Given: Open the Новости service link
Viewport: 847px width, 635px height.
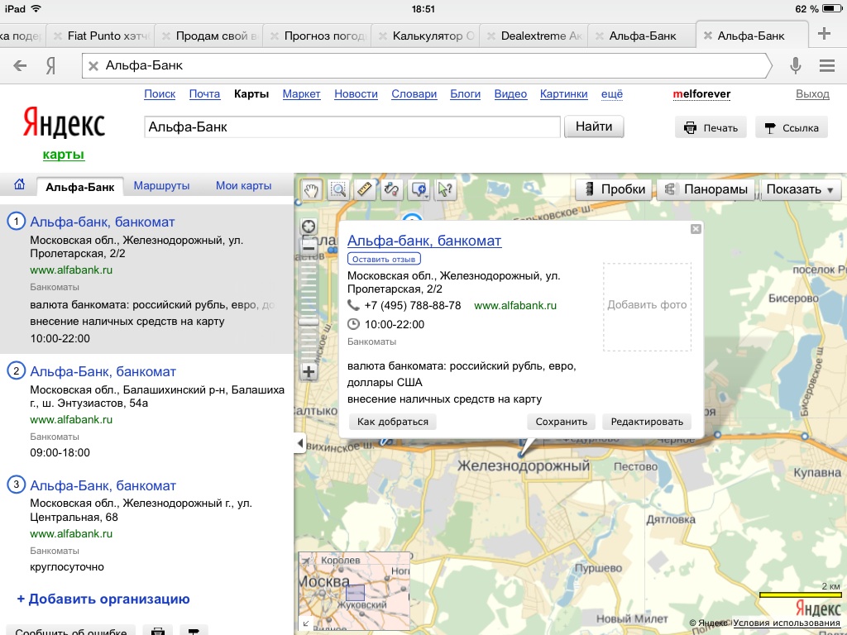Looking at the screenshot, I should click(356, 94).
